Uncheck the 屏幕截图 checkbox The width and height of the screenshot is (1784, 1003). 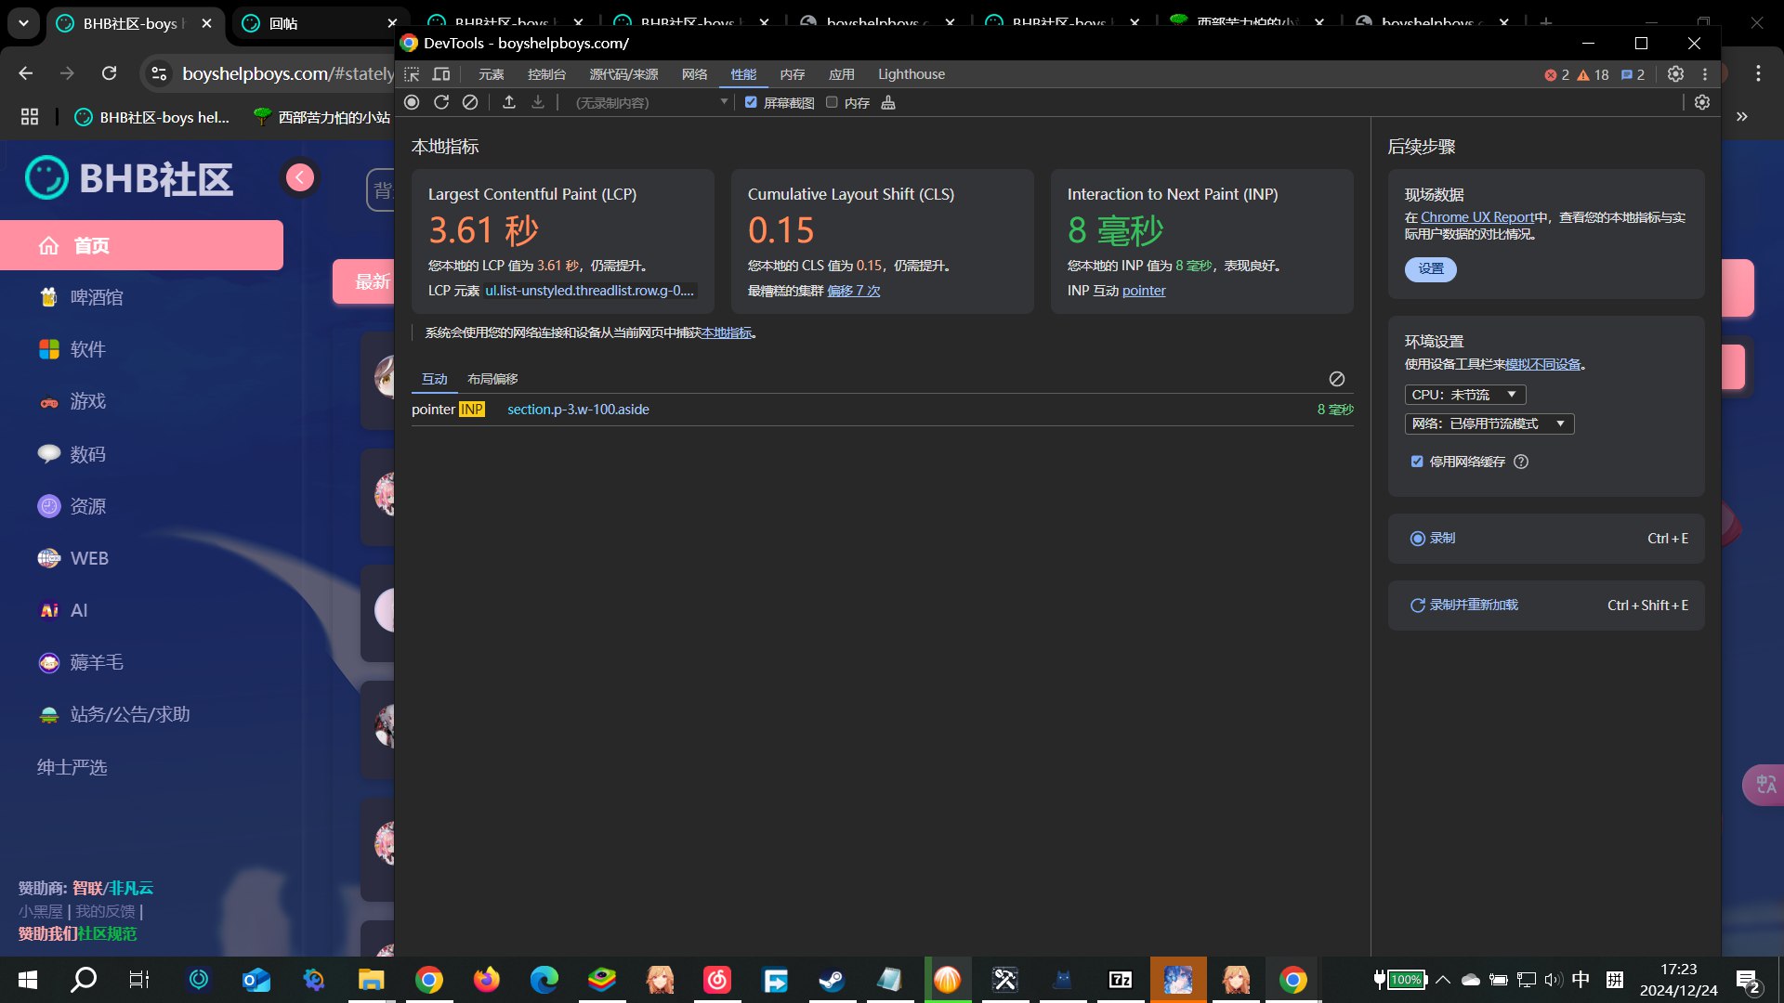tap(751, 102)
